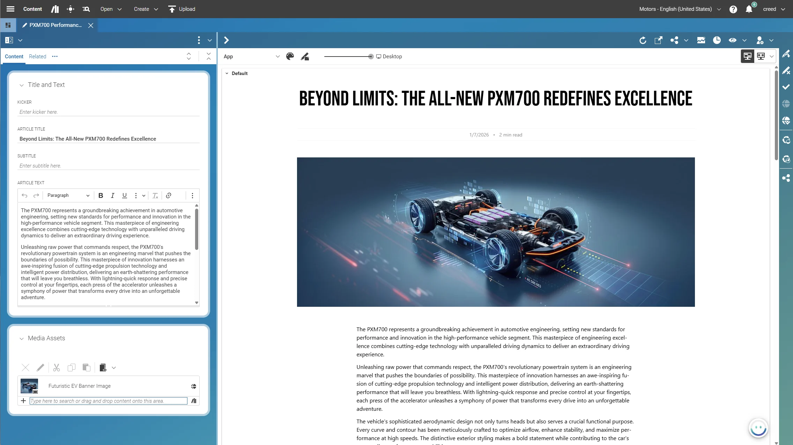Reload the preview with refresh icon
This screenshot has height=445, width=793.
click(x=643, y=40)
